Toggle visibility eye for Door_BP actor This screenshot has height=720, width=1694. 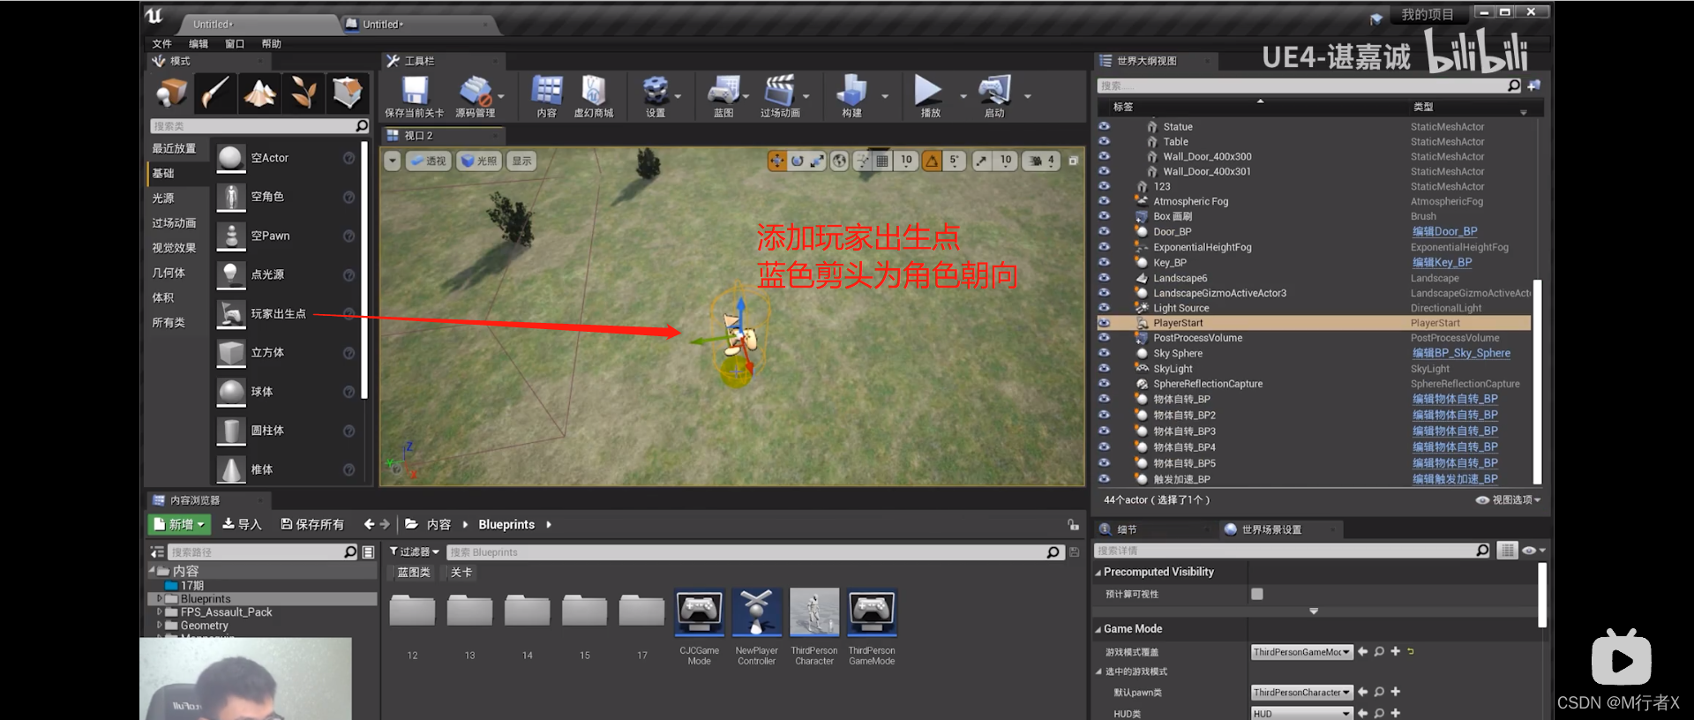1104,231
